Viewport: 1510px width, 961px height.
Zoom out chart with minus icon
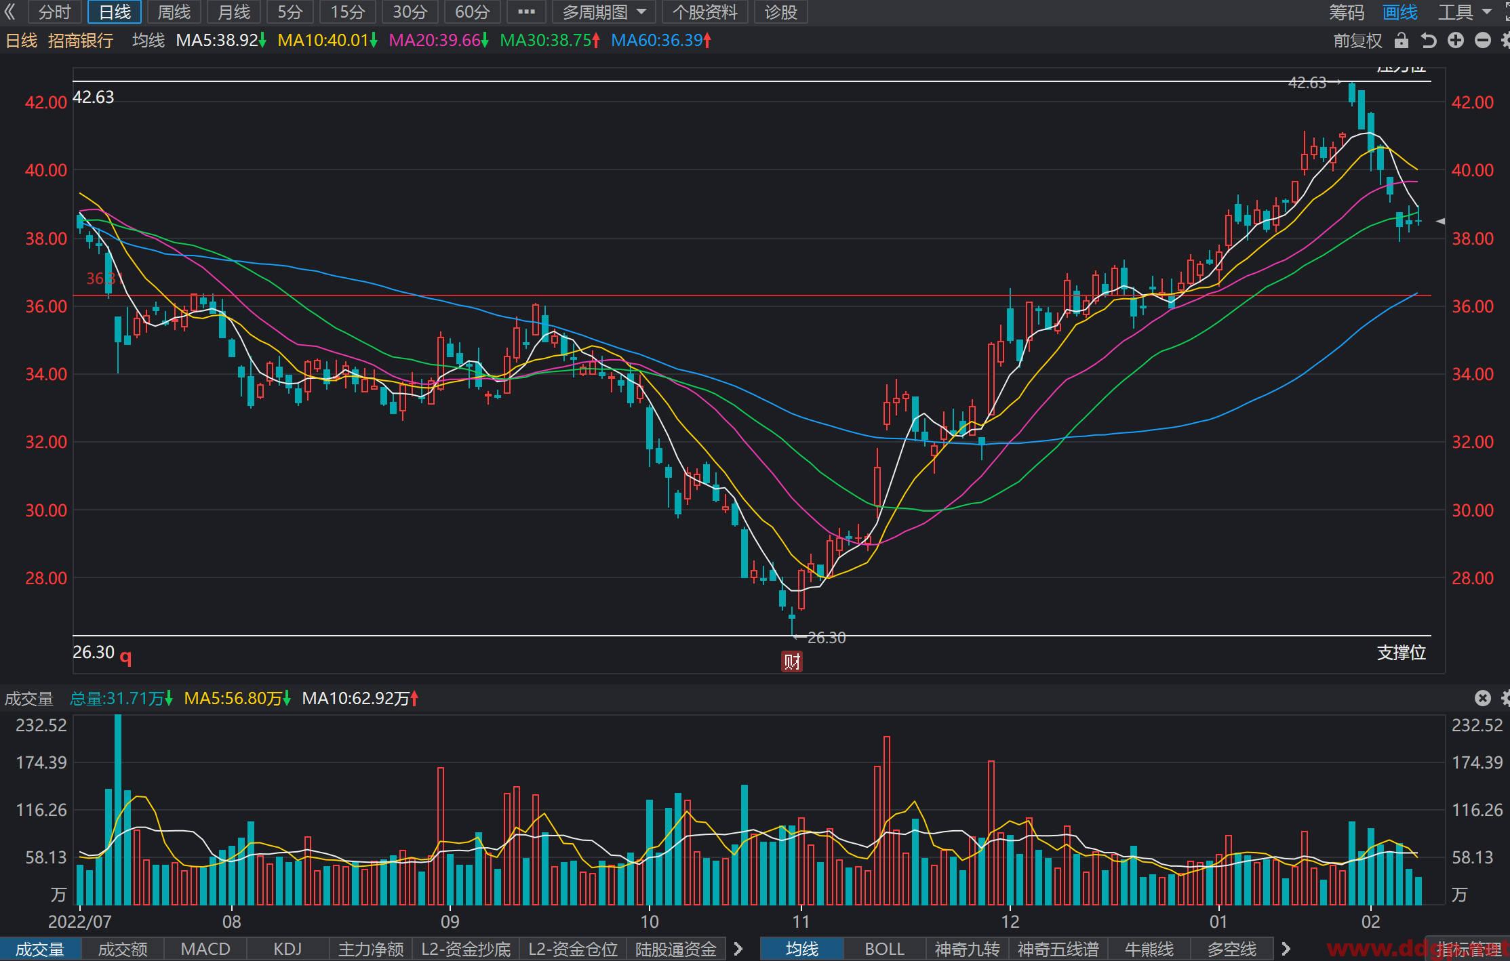click(x=1483, y=41)
